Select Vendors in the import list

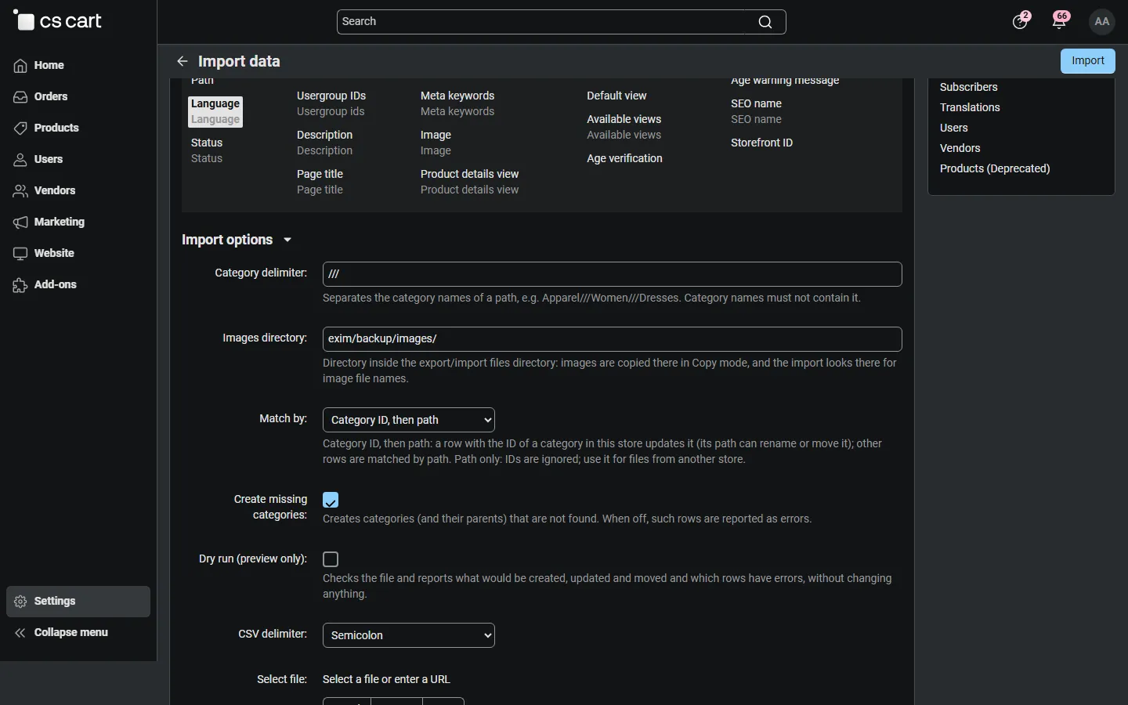coord(960,148)
